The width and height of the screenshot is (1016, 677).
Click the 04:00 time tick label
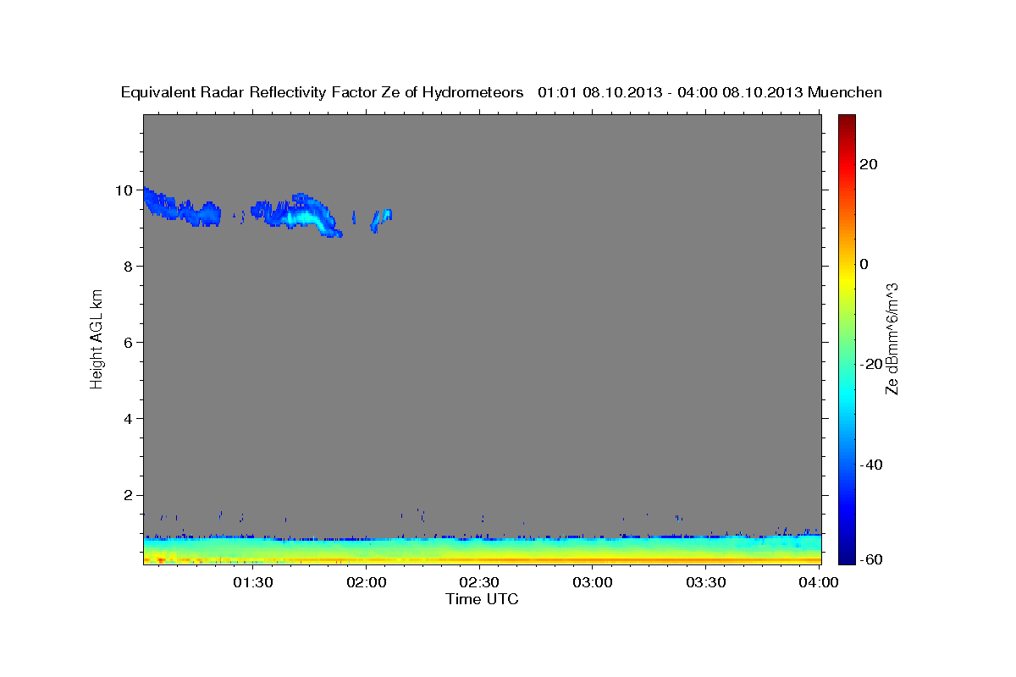[819, 582]
